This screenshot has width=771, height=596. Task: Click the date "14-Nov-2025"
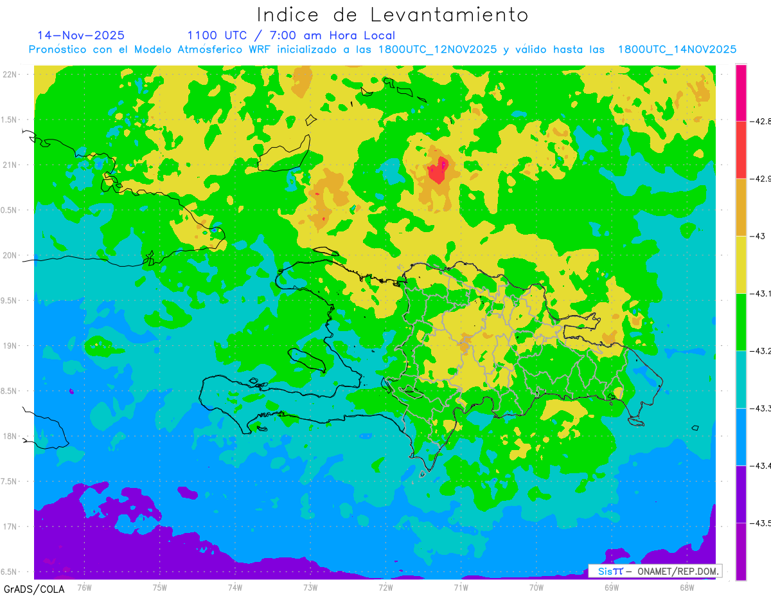(x=81, y=35)
